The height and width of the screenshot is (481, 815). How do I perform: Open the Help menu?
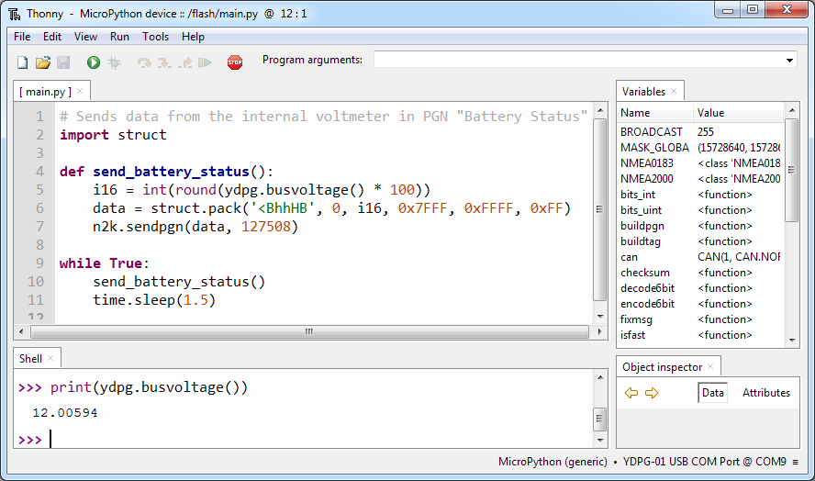(x=193, y=37)
